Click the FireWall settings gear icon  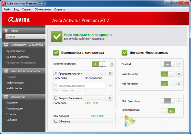point(179,64)
